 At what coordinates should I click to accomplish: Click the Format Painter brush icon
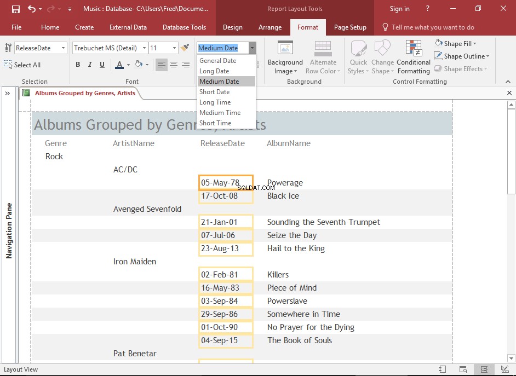coord(185,48)
